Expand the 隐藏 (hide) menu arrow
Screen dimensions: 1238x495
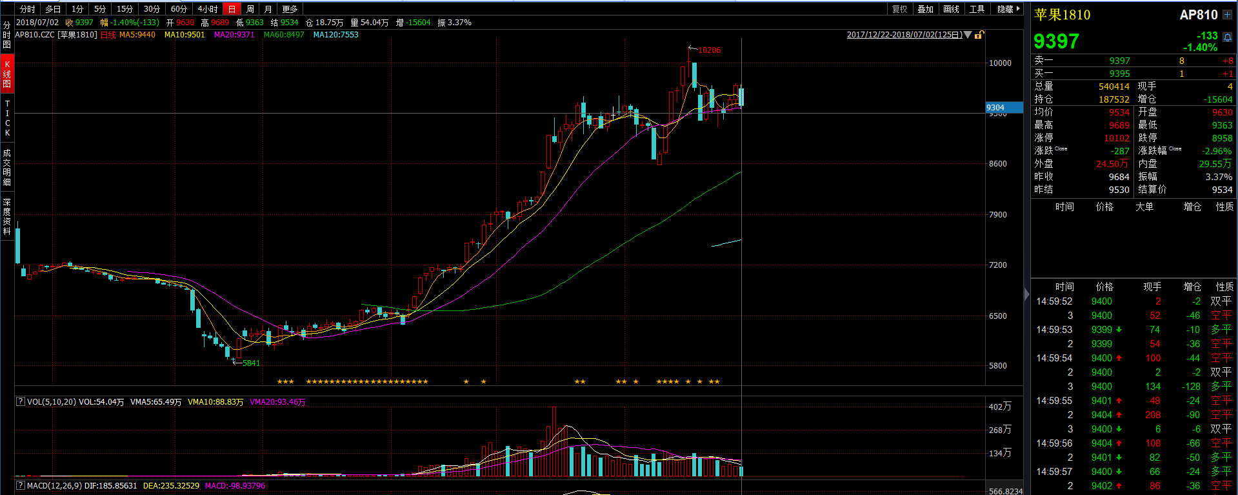point(1018,9)
